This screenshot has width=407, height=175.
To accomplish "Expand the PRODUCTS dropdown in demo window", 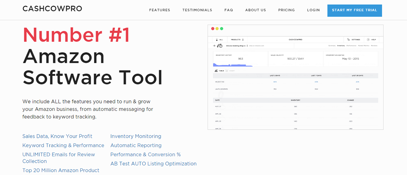I will [x=237, y=40].
